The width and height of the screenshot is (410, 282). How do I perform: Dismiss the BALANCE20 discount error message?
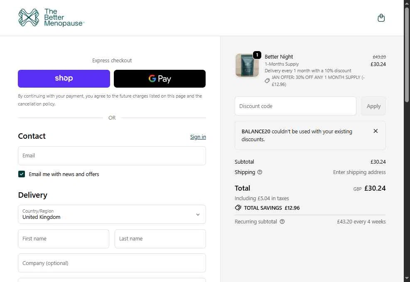376,131
